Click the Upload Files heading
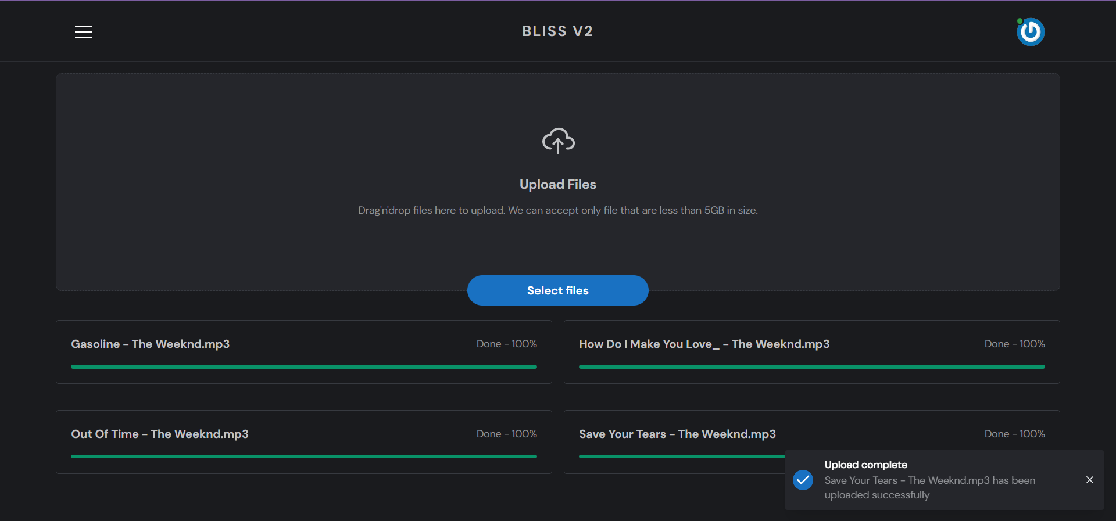Image resolution: width=1116 pixels, height=521 pixels. (x=557, y=184)
